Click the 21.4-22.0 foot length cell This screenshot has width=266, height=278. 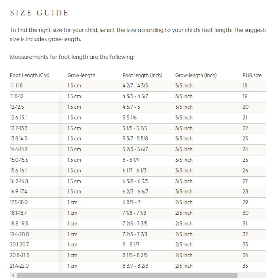(19, 266)
